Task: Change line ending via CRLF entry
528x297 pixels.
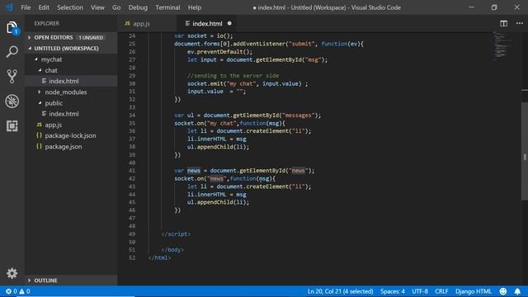Action: click(x=441, y=291)
